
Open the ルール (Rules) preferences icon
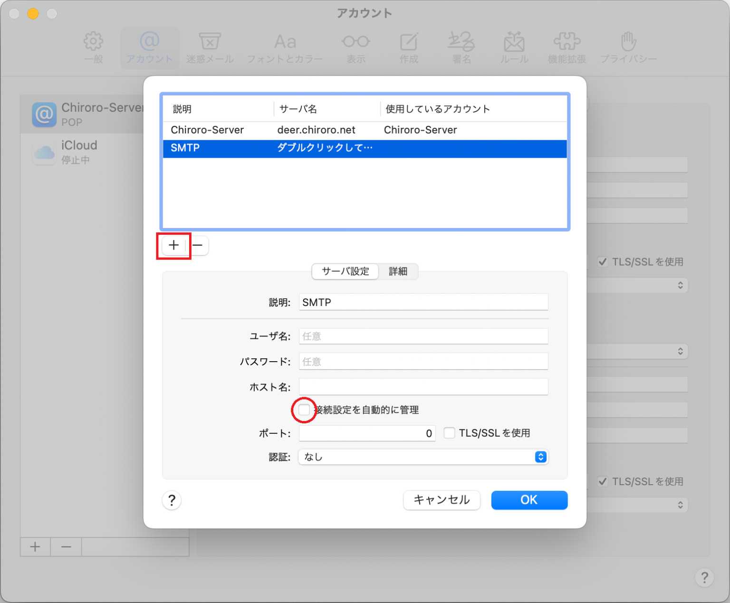513,46
